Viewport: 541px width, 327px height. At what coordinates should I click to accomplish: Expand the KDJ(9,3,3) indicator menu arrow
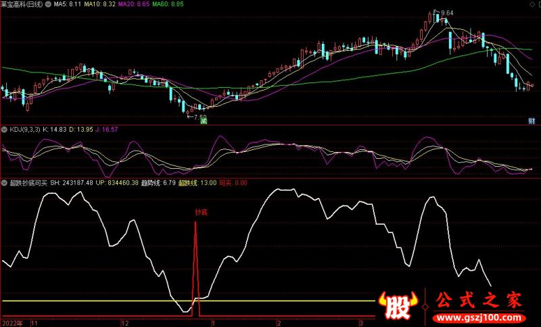coord(5,130)
